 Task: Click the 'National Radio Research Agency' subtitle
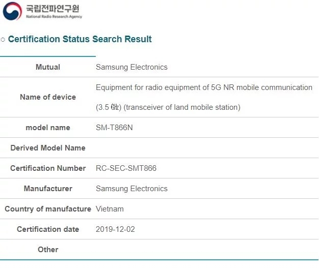coord(54,17)
